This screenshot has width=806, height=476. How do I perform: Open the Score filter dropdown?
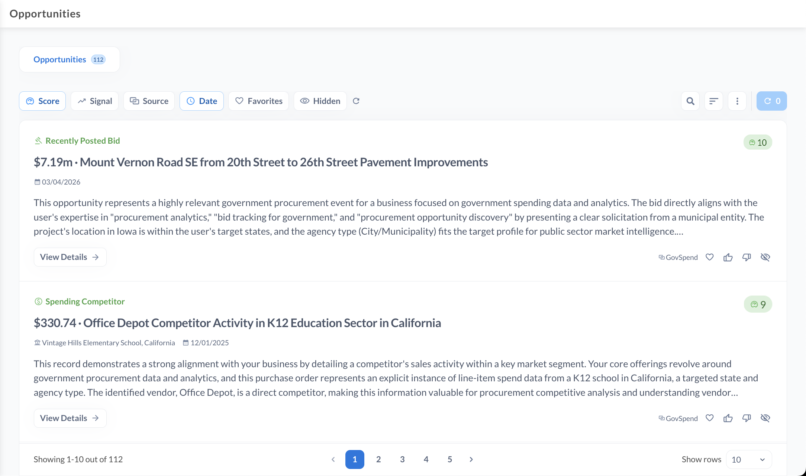point(42,101)
